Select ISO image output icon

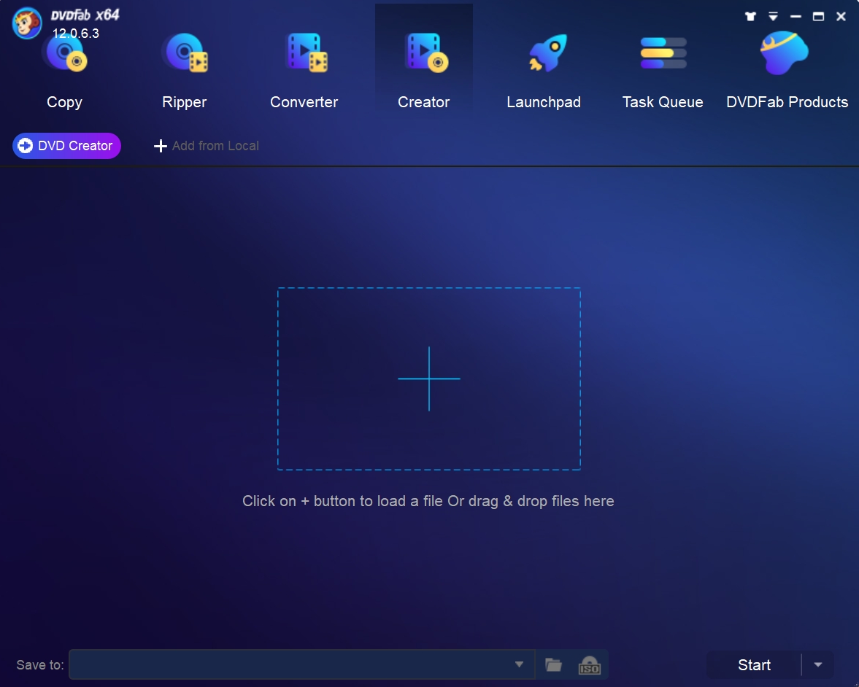pos(590,665)
